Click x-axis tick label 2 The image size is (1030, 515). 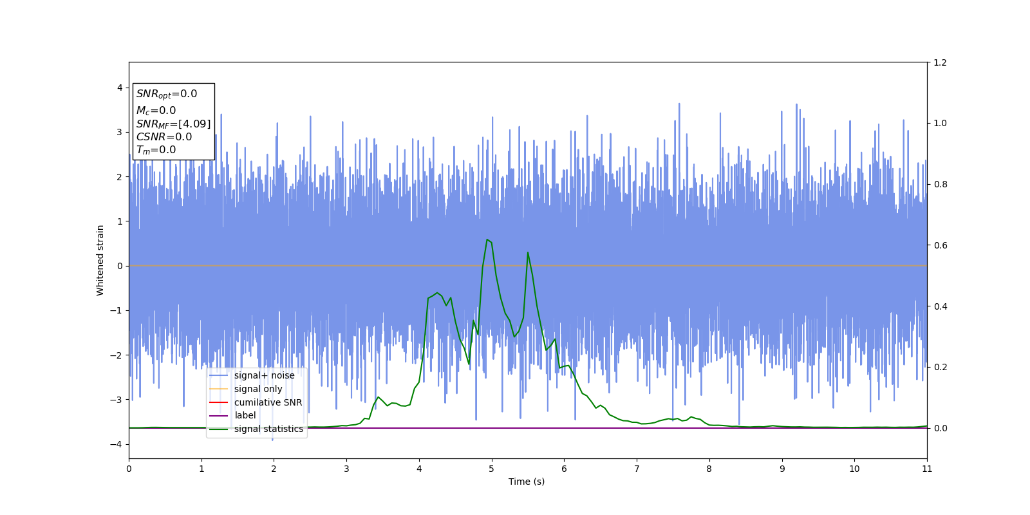pos(274,469)
